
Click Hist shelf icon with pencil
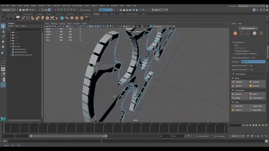(x=18, y=18)
